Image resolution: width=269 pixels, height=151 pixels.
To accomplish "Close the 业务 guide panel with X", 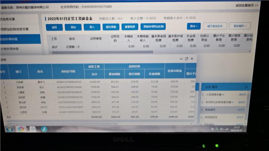I will pos(246,87).
